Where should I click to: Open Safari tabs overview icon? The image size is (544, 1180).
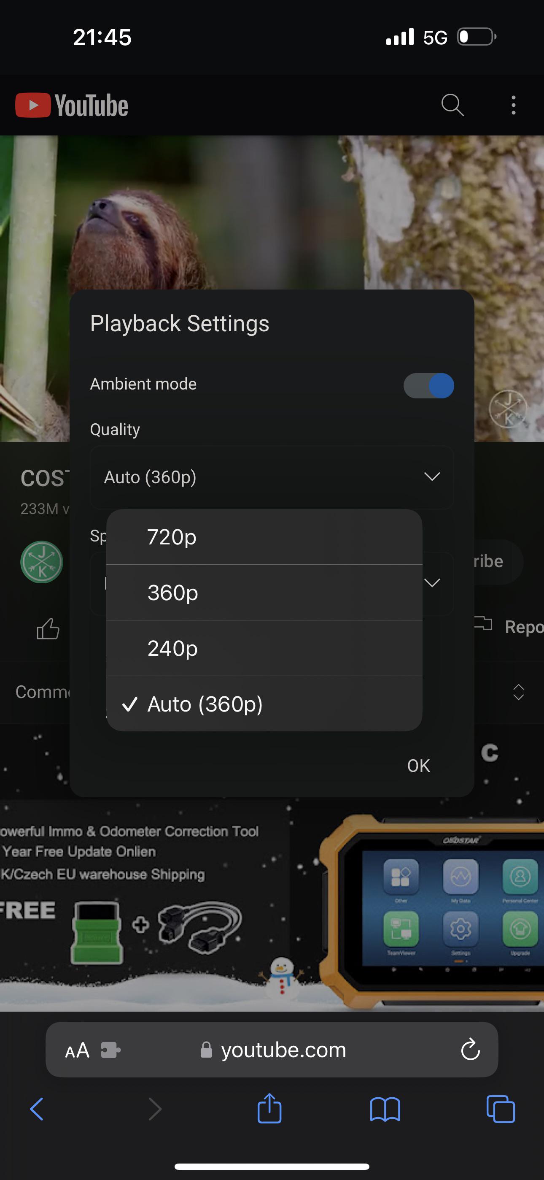[x=500, y=1110]
